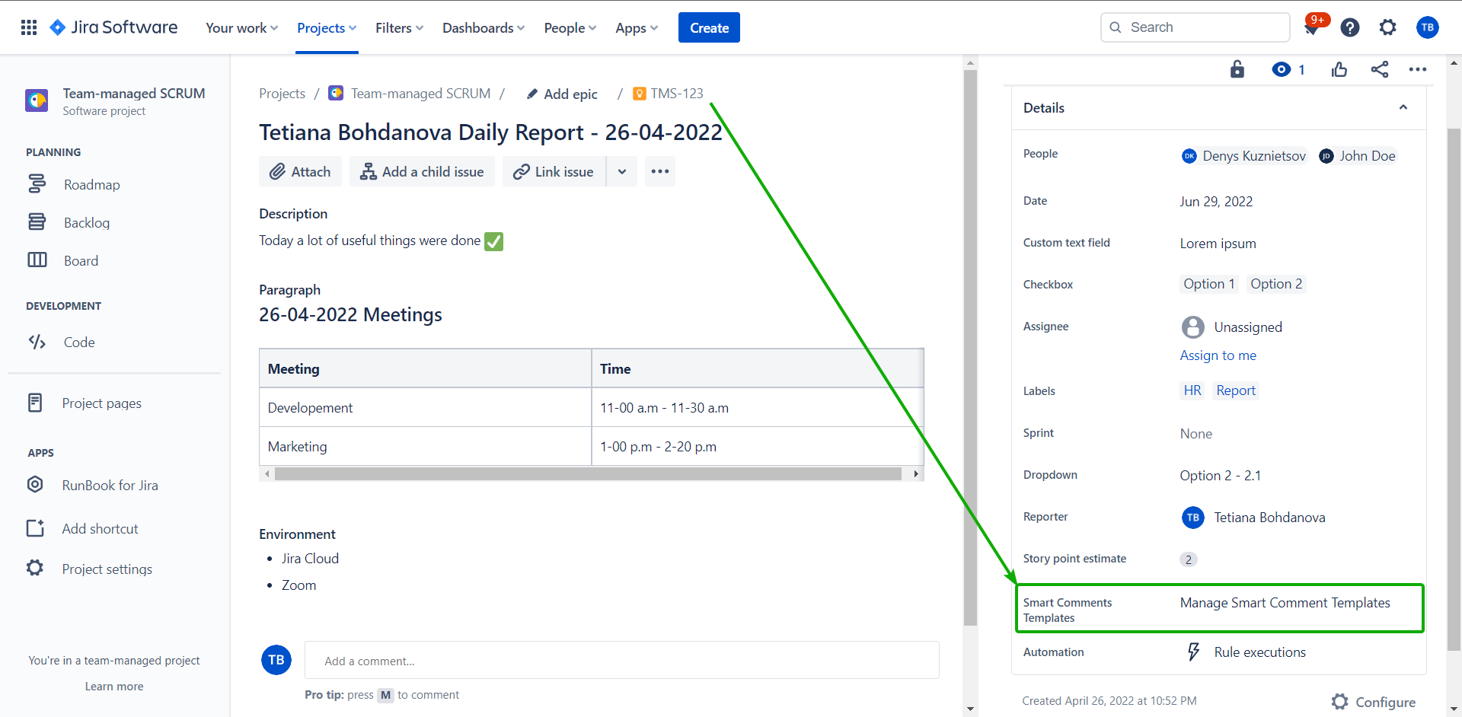This screenshot has width=1462, height=717.
Task: Open the app switcher grid icon
Action: tap(29, 28)
